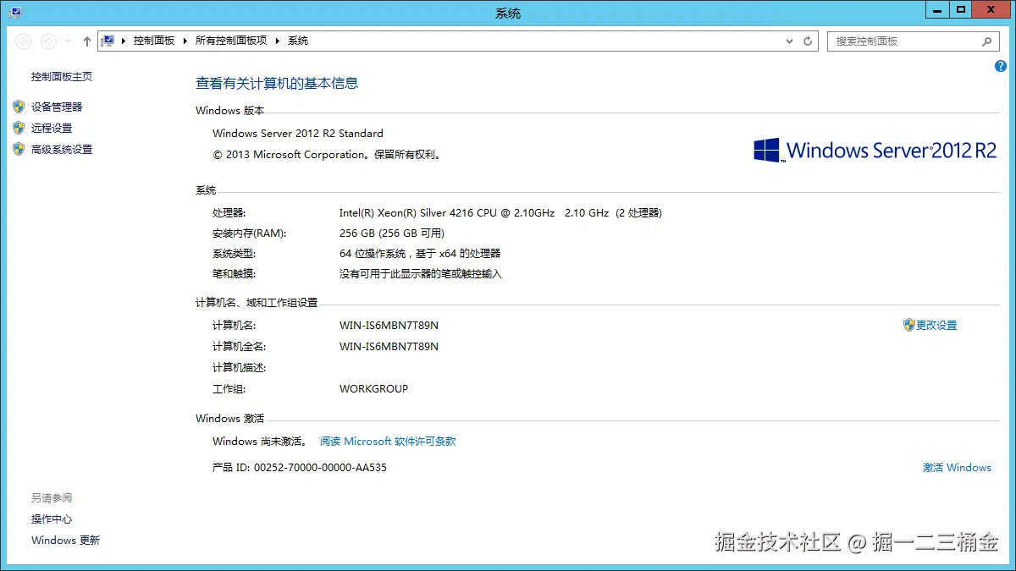
Task: Close the 系统 window
Action: 991,9
